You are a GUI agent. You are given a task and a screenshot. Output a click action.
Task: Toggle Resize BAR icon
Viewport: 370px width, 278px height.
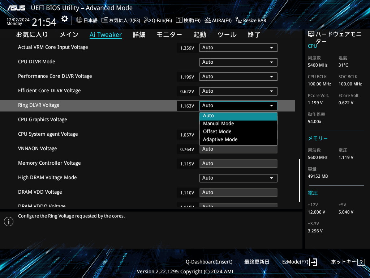pos(239,20)
